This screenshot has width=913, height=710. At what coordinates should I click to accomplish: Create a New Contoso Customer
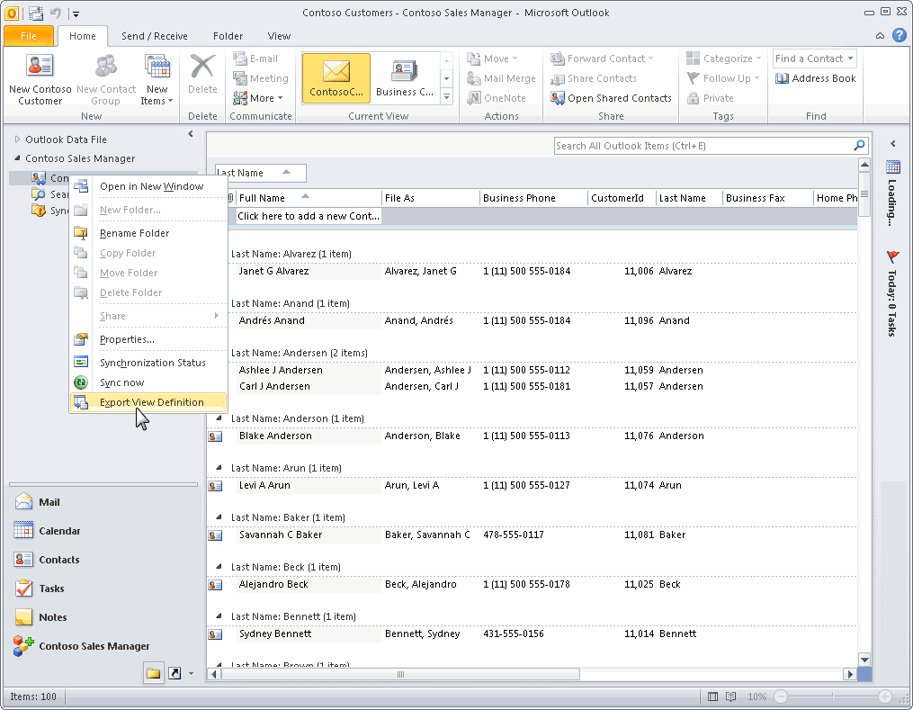(x=40, y=78)
